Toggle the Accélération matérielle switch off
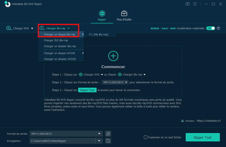226x147 pixels. click(x=210, y=28)
